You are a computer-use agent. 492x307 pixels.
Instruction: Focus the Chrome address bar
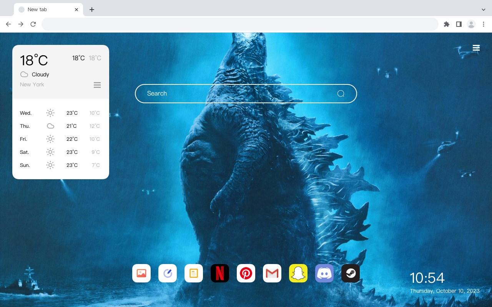pyautogui.click(x=240, y=24)
